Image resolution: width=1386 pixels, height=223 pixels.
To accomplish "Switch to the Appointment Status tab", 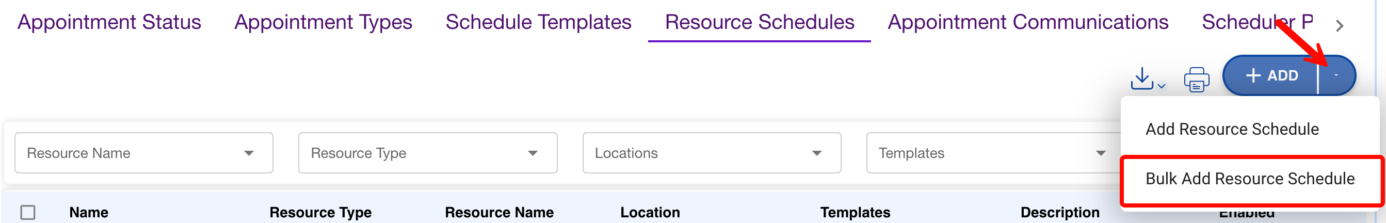I will pos(109,22).
